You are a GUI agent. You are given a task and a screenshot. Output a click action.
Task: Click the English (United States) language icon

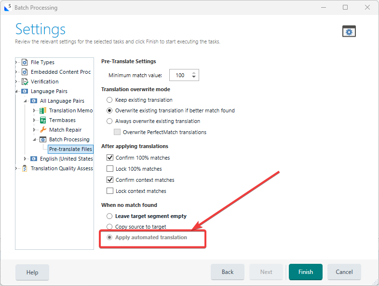34,159
